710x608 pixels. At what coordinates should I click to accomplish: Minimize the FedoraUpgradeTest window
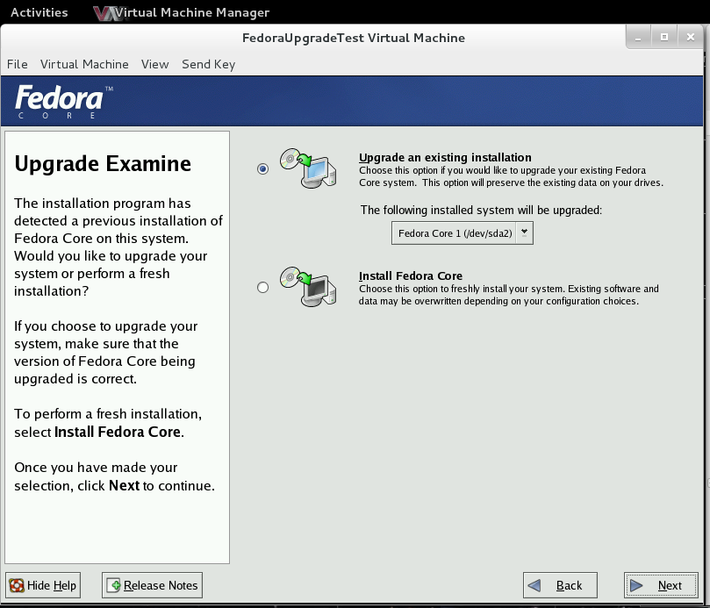pos(638,37)
